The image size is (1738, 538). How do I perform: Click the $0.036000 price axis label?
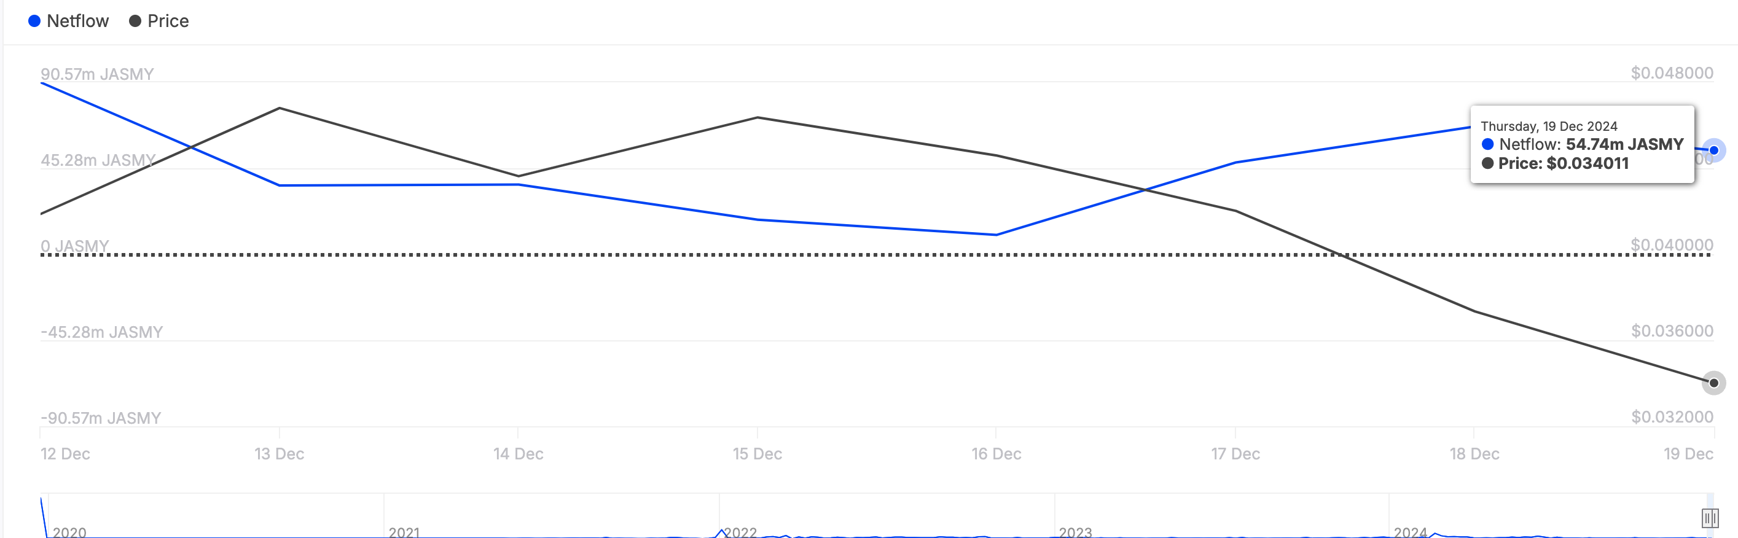(x=1672, y=331)
